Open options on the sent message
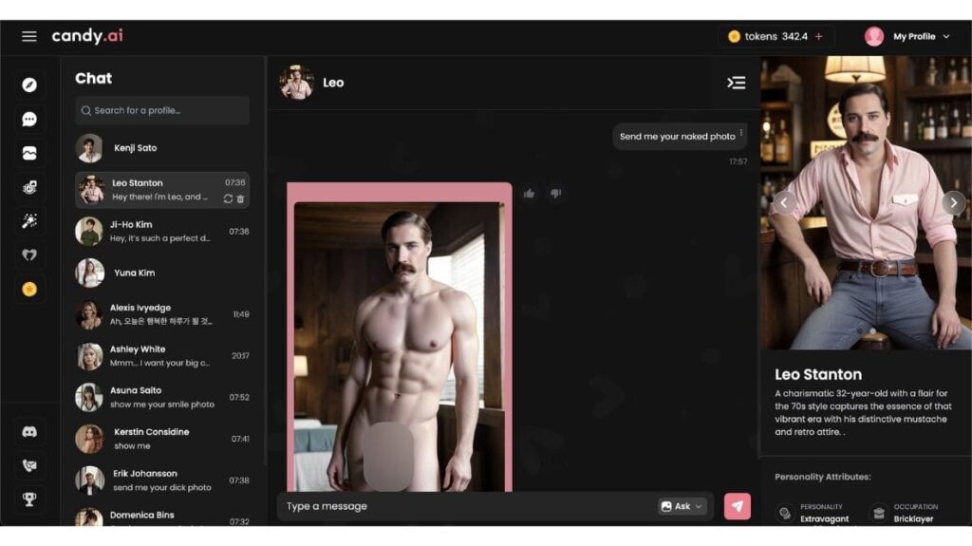The width and height of the screenshot is (972, 546). pos(740,132)
